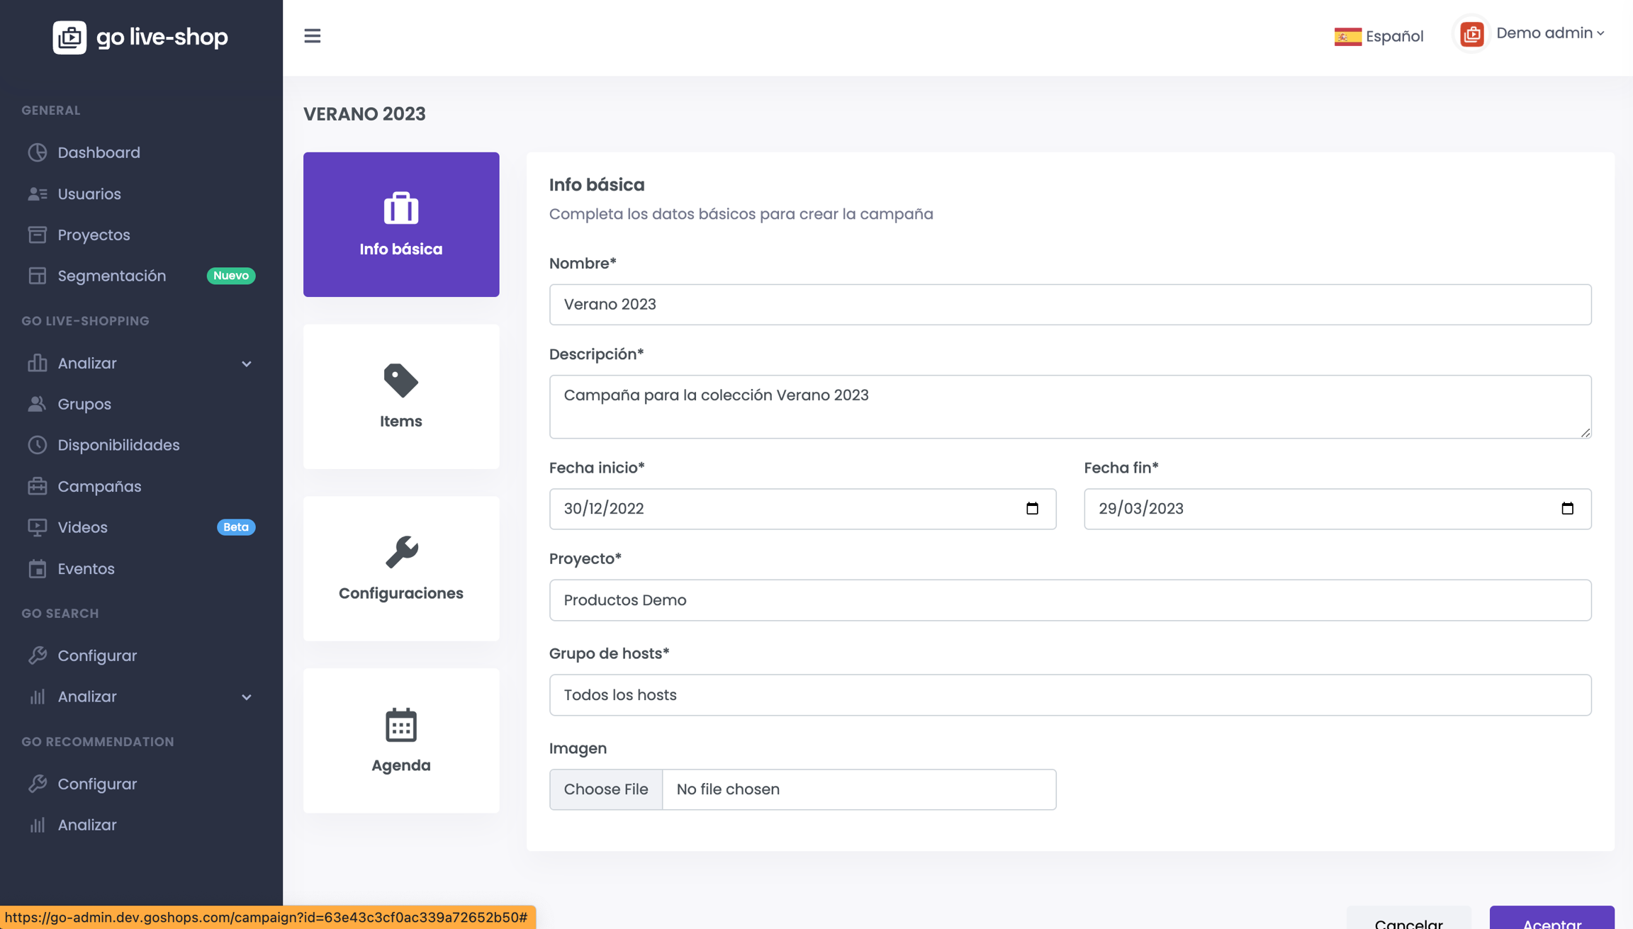Open calendar picker for Fecha fin
Image resolution: width=1633 pixels, height=929 pixels.
coord(1567,508)
